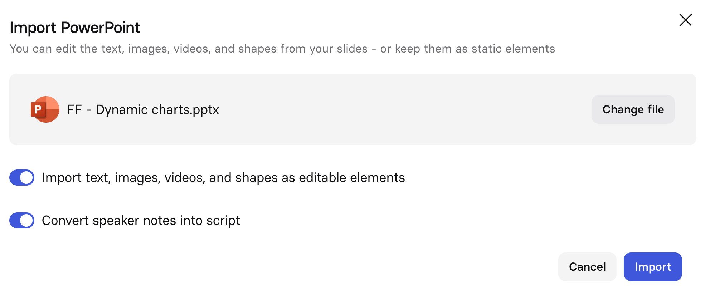The height and width of the screenshot is (305, 705).
Task: Click the PowerPoint file icon
Action: click(45, 109)
